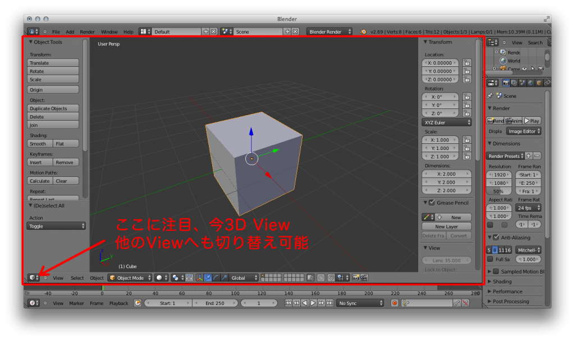Select the Object tab cube icon in Properties

(539, 83)
